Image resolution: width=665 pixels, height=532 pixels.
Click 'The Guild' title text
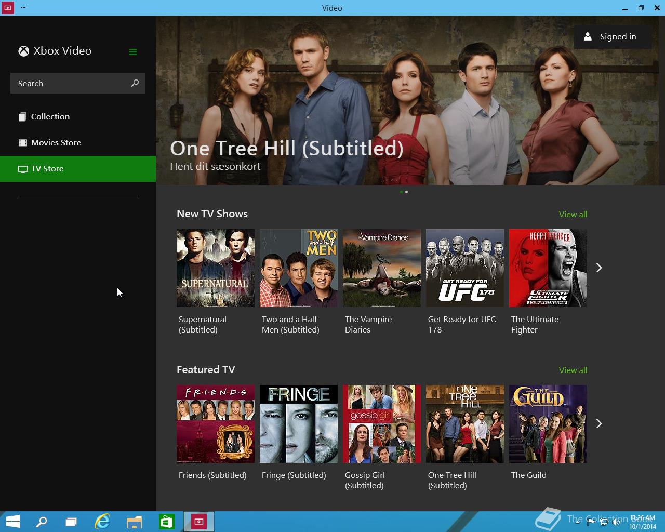(x=528, y=475)
